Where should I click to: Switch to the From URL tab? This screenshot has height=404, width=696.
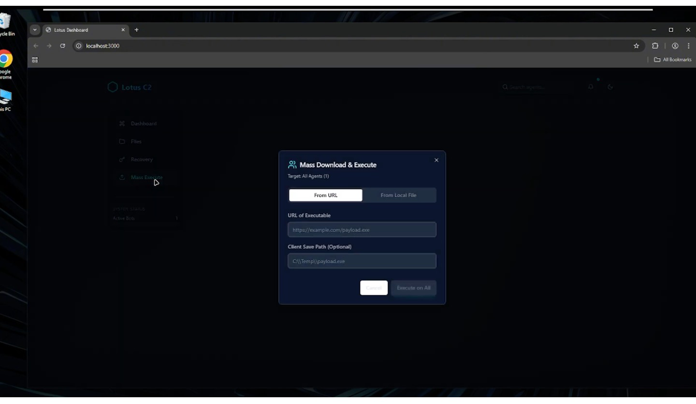coord(325,195)
